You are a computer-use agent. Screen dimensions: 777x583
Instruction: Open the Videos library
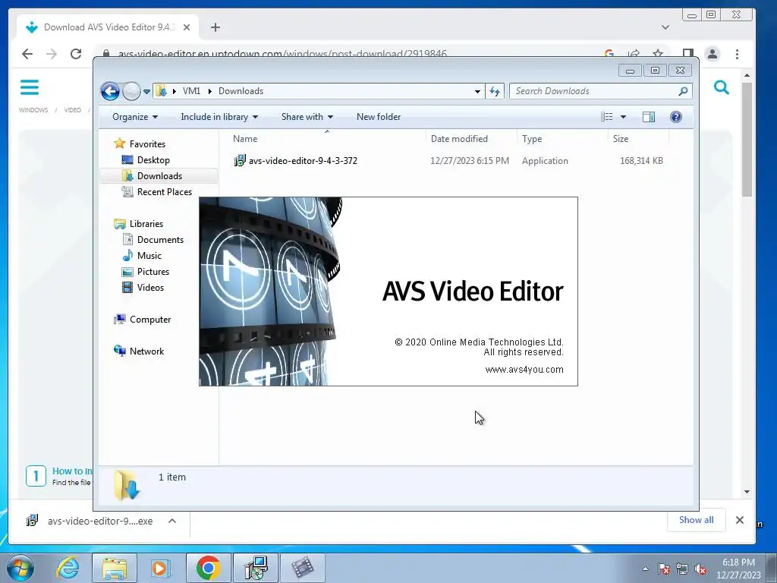[150, 288]
